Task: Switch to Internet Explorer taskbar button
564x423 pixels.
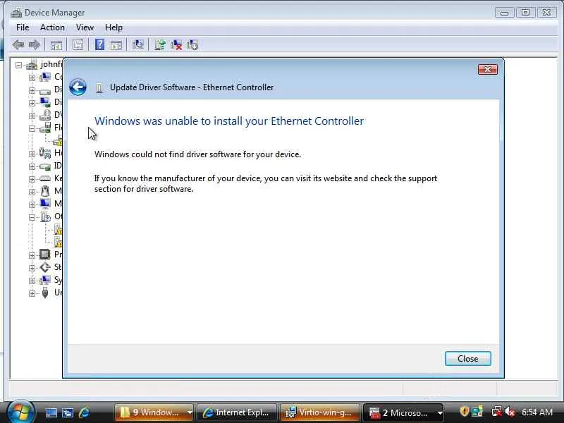Action: [x=236, y=412]
